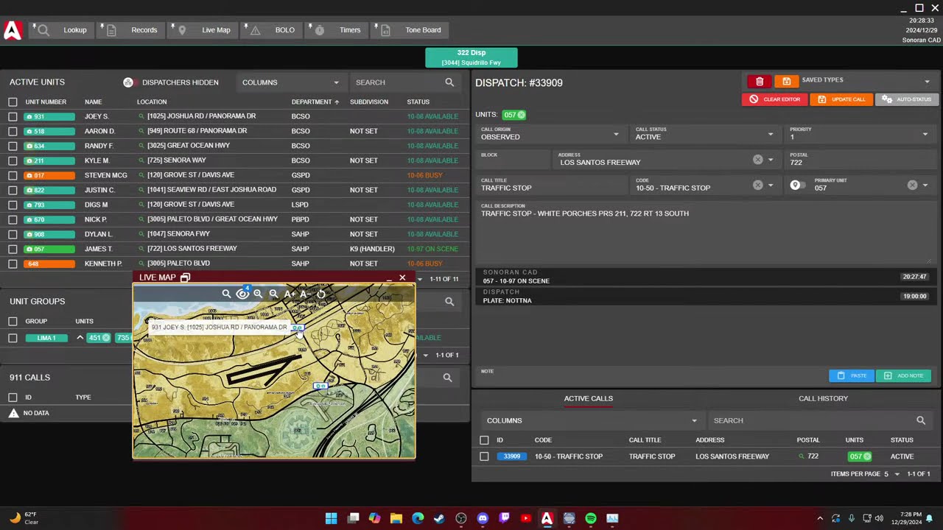Open the Priority dropdown
The height and width of the screenshot is (530, 943).
click(860, 134)
